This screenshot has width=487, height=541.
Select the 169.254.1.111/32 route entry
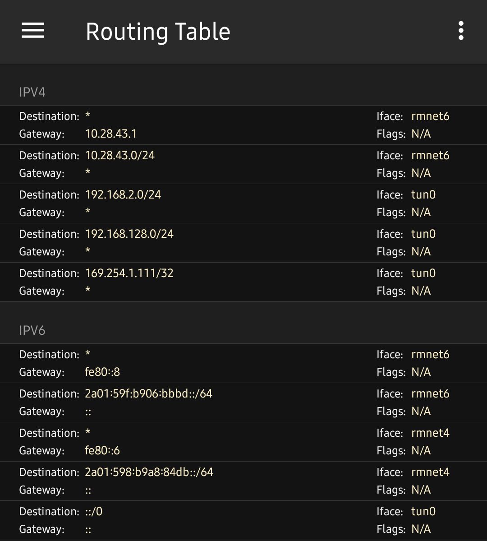243,282
